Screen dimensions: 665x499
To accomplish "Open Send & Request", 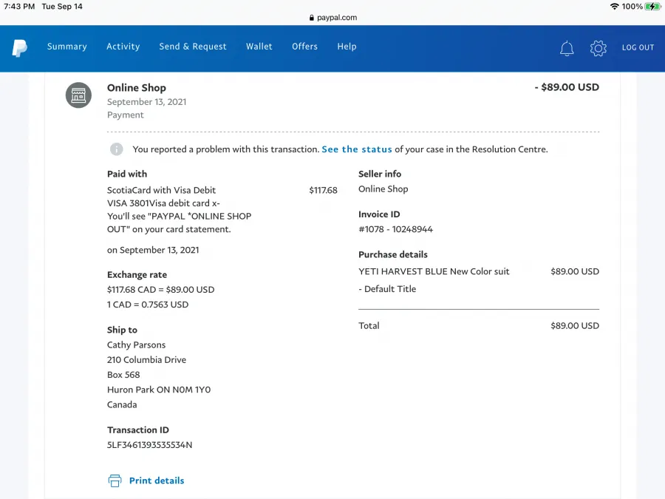I will coord(193,47).
